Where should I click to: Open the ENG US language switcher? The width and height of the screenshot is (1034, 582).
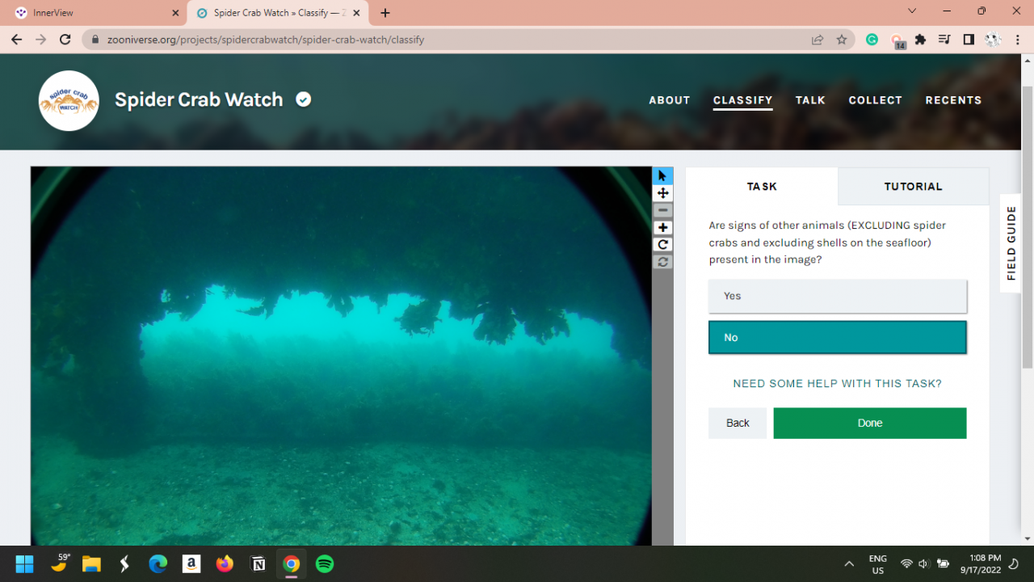pos(877,564)
